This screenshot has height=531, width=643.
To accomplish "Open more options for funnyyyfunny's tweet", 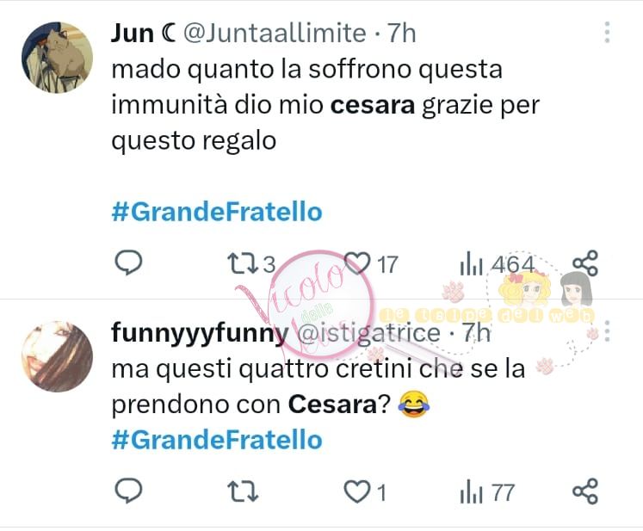I will (x=608, y=331).
